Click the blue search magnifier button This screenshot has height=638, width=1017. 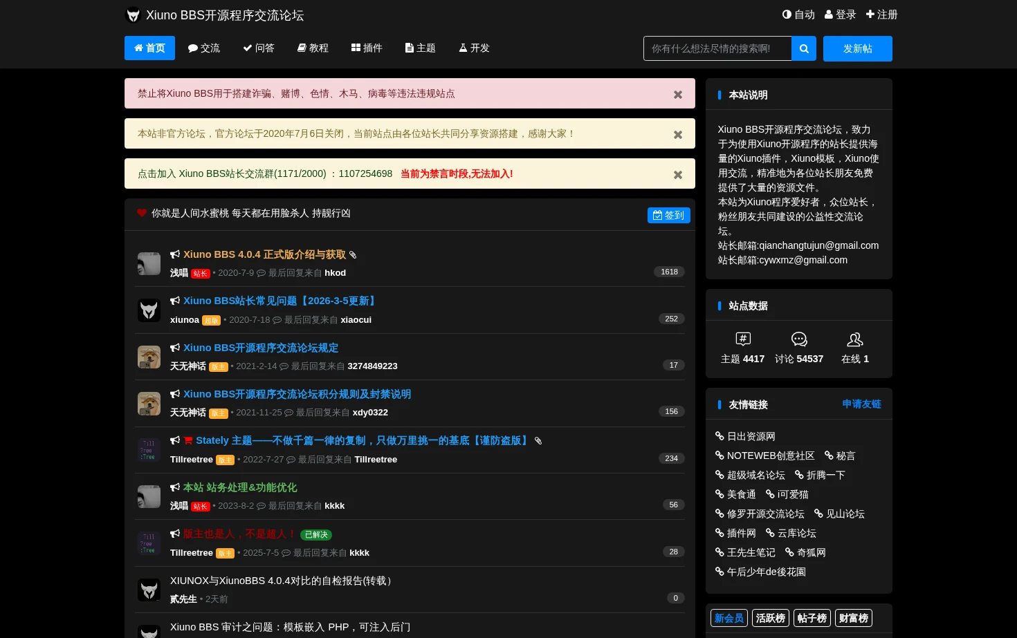pos(804,48)
